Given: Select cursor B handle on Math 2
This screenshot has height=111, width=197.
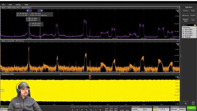Looking at the screenshot, I should pyautogui.click(x=27, y=10).
